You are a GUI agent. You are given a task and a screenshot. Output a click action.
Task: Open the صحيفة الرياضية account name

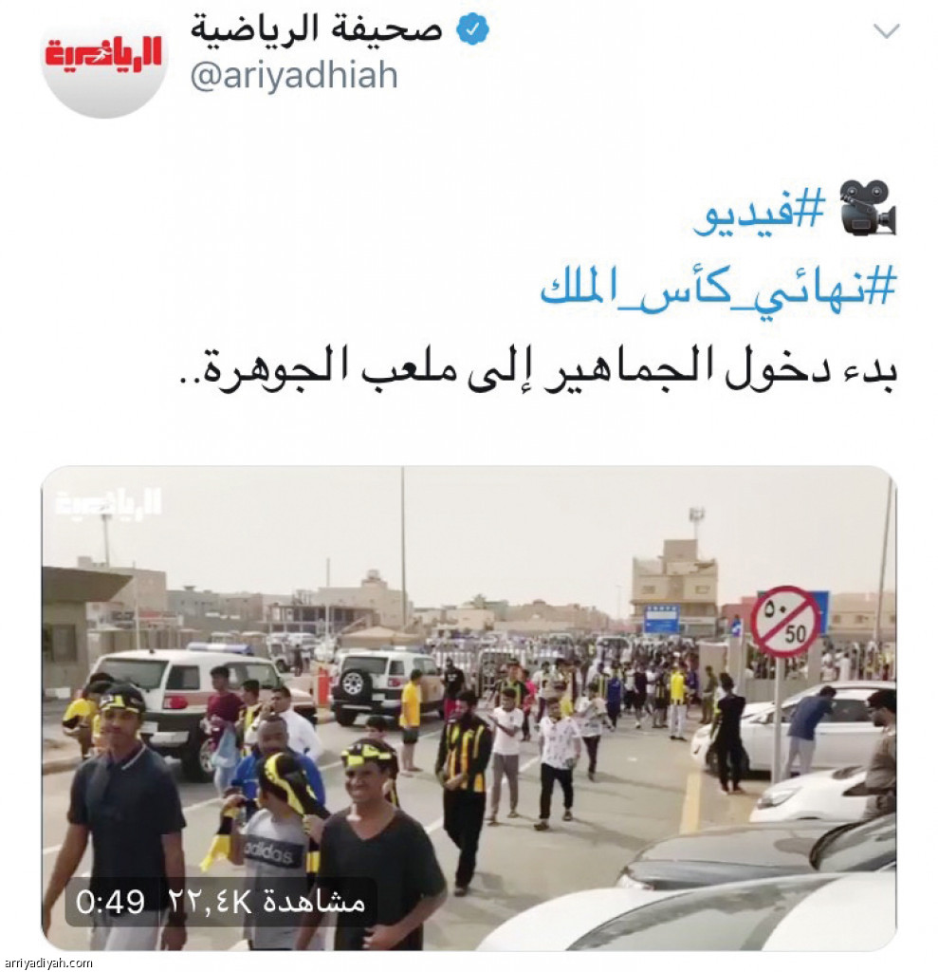316,29
